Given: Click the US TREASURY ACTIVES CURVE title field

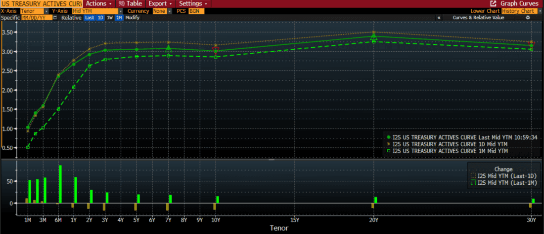Looking at the screenshot, I should pyautogui.click(x=41, y=4).
